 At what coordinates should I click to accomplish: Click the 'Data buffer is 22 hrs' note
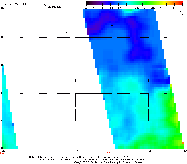[91, 160]
